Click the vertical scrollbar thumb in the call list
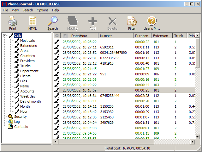 click(x=197, y=53)
